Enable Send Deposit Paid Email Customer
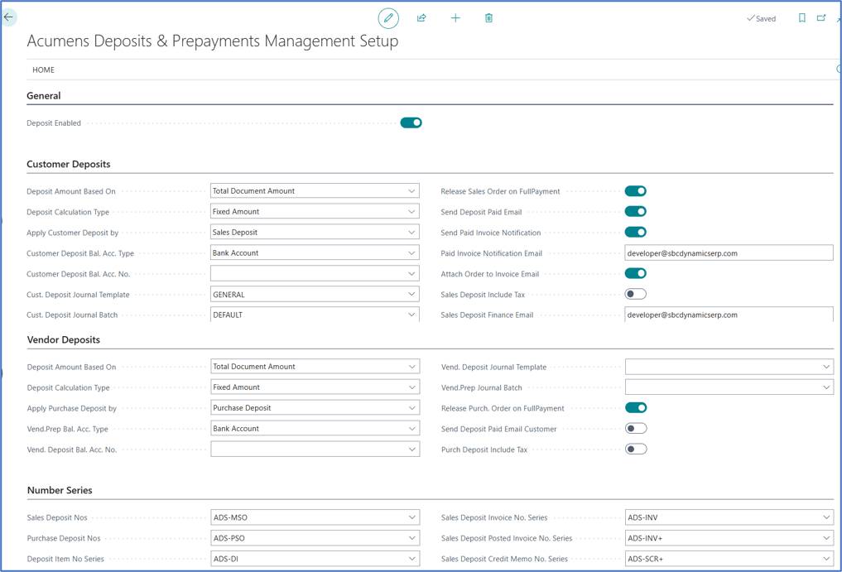Viewport: 842px width, 572px height. (x=636, y=429)
